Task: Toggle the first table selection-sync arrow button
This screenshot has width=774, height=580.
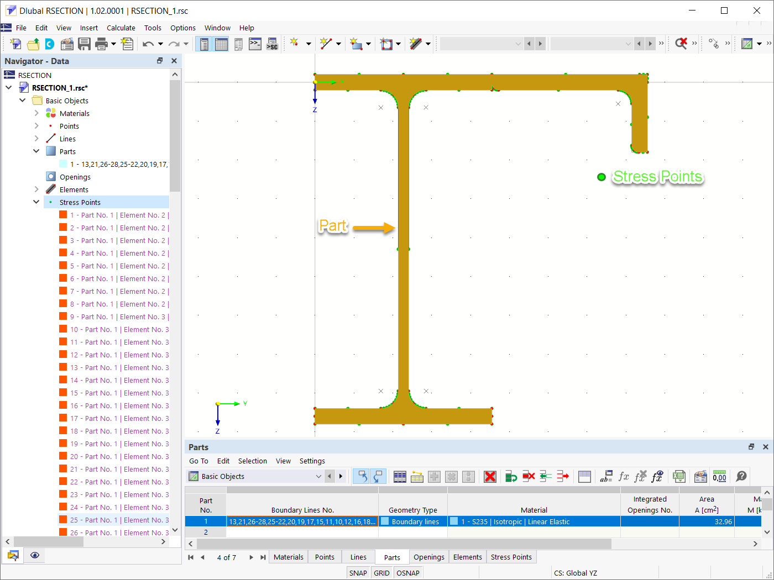Action: tap(362, 477)
